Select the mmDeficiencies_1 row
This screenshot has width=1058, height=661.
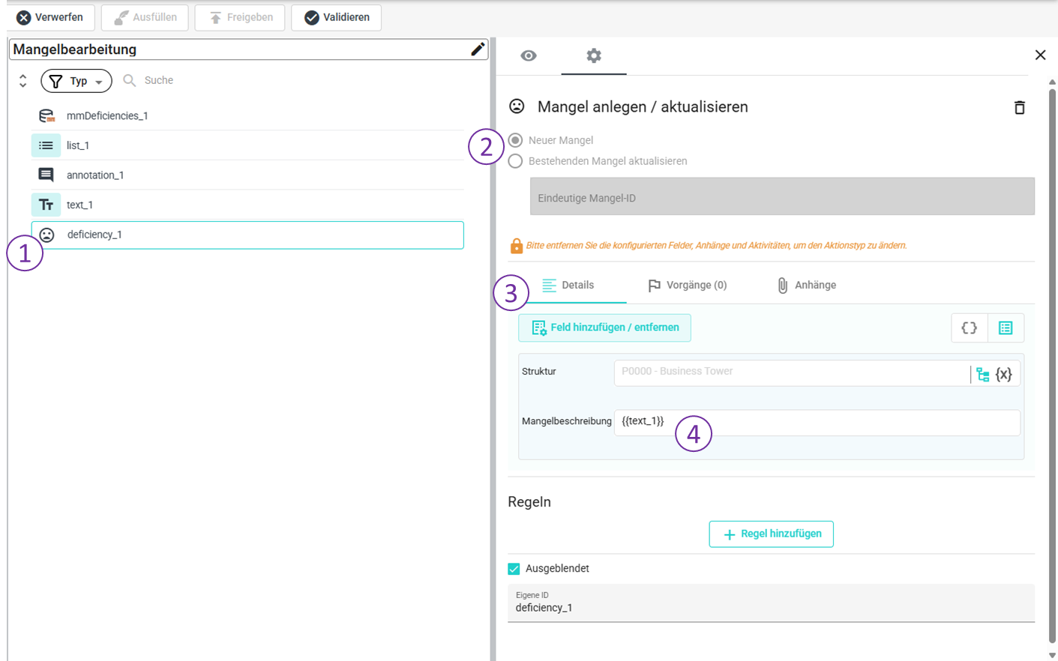coord(247,115)
